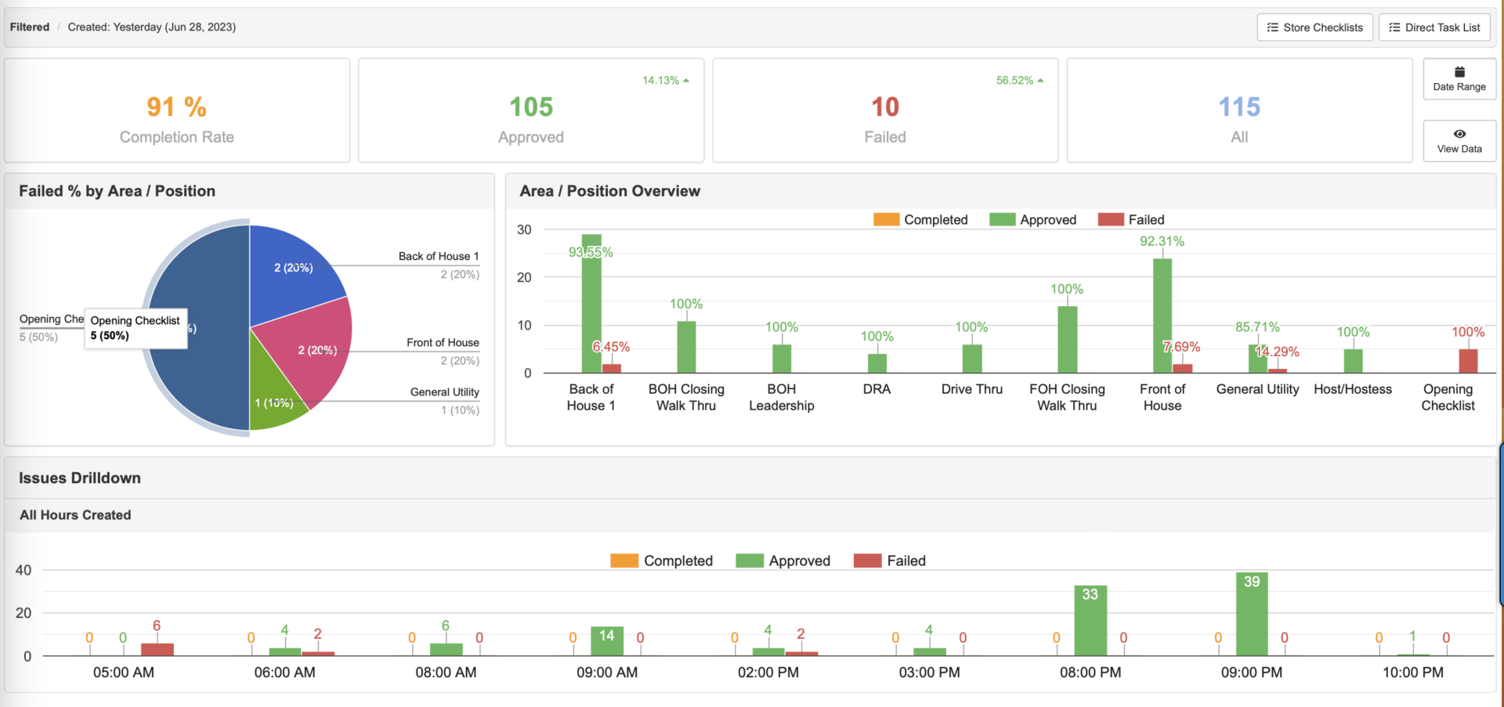Click the eye icon for View Data
Viewport: 1504px width, 707px height.
(x=1459, y=134)
